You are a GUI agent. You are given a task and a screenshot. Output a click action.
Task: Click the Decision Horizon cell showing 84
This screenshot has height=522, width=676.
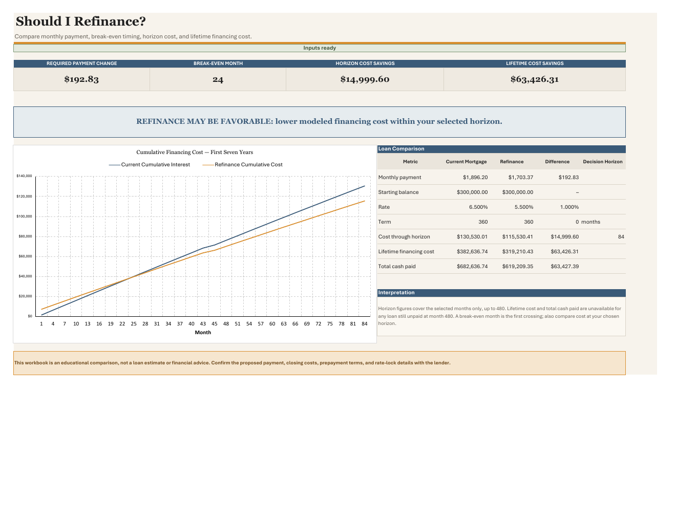tap(603, 237)
